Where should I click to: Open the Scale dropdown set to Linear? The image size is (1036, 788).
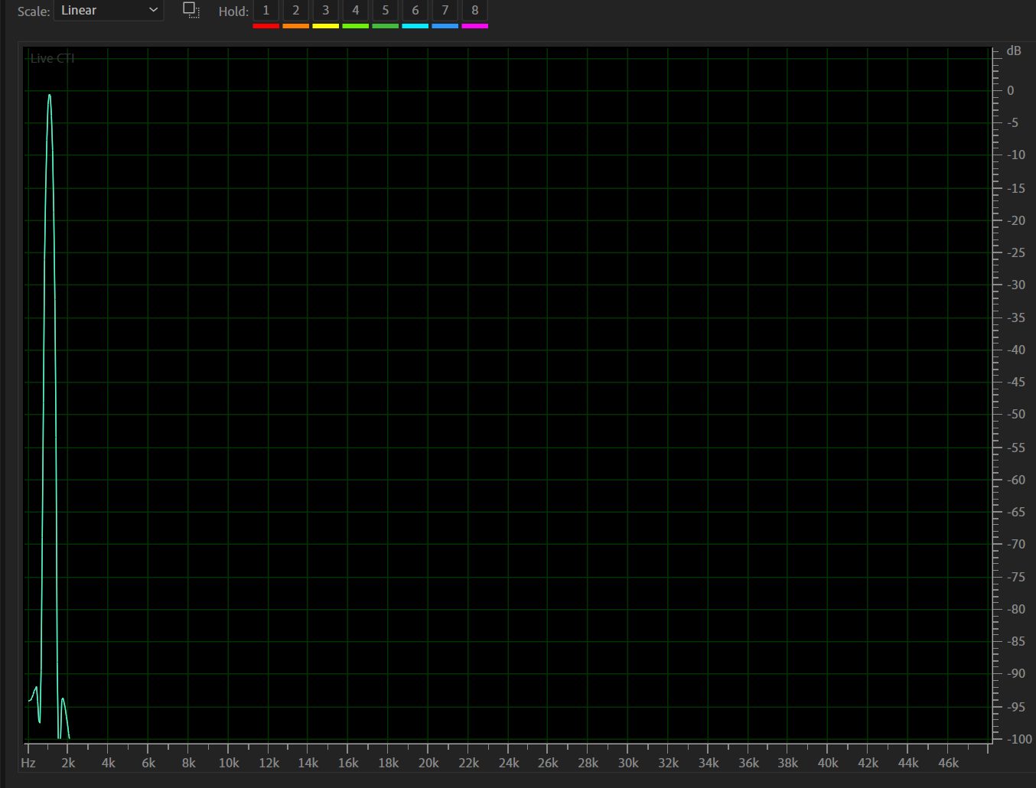click(109, 10)
